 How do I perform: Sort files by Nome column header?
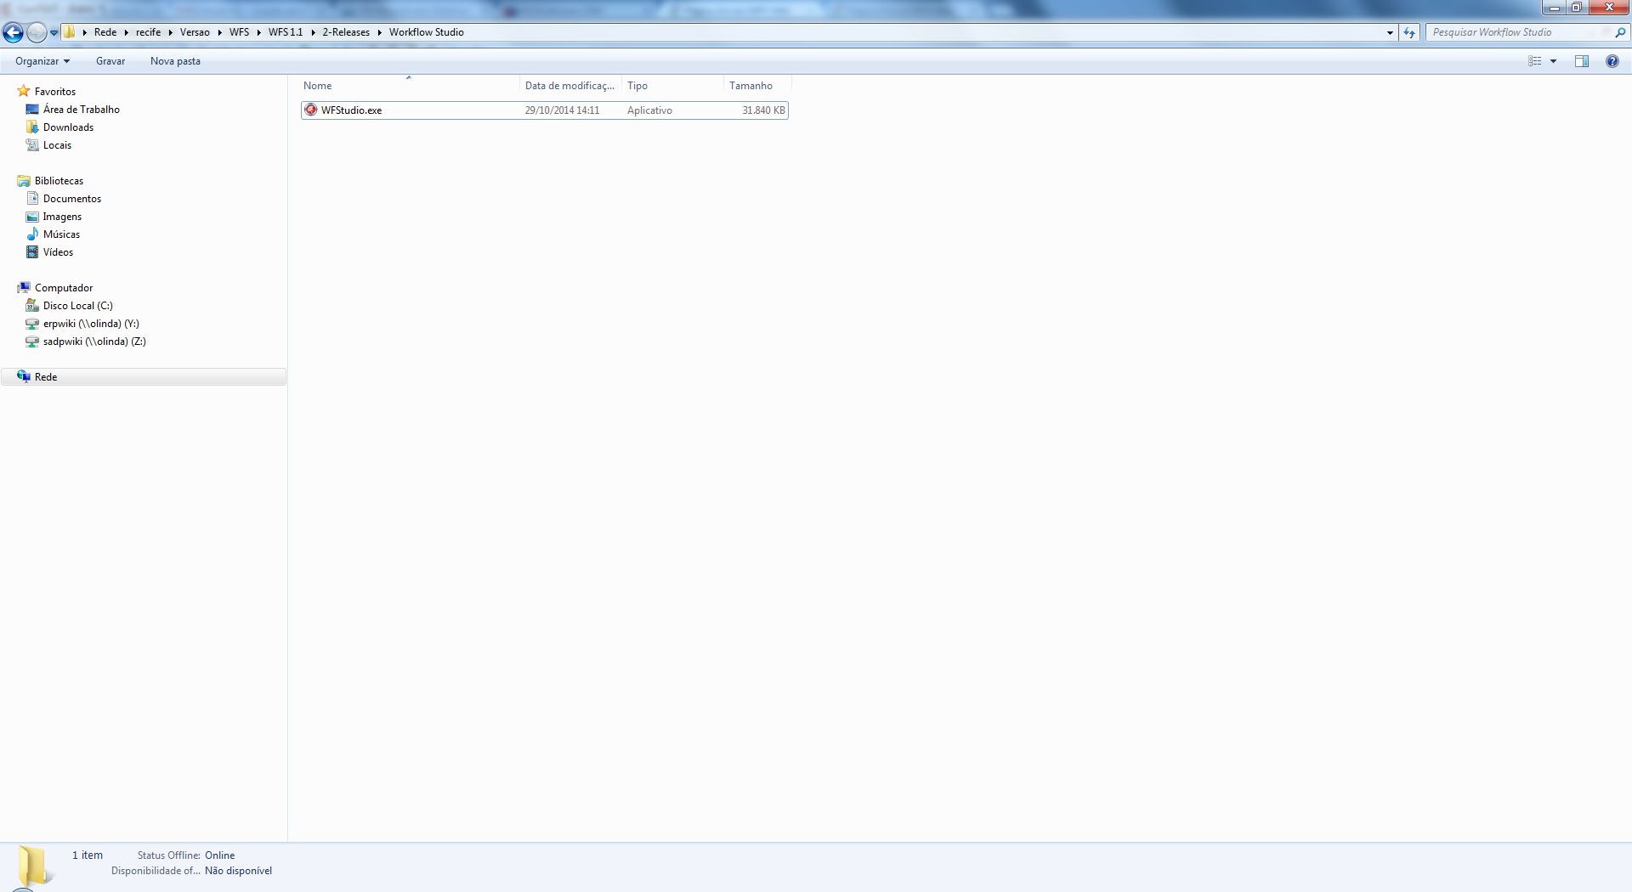click(x=318, y=86)
